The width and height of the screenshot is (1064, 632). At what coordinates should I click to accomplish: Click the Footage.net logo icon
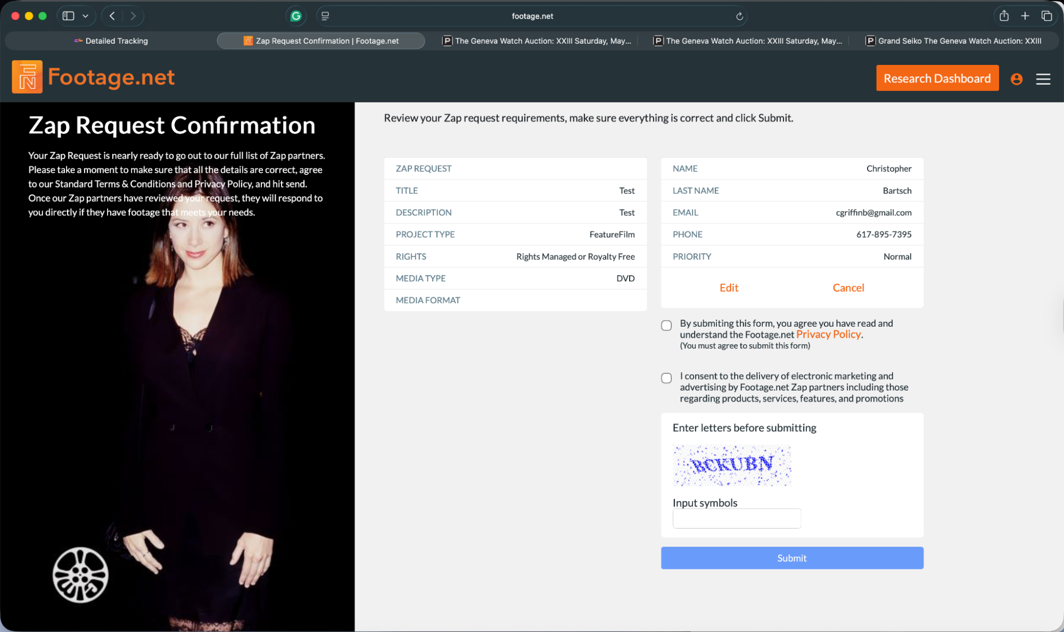[27, 77]
